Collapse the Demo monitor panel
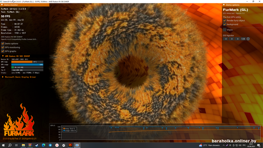The width and height of the screenshot is (263, 148). [x=2, y=5]
